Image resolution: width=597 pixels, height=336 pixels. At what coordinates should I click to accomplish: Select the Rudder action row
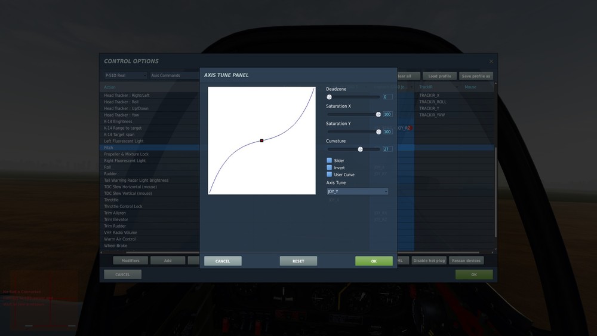(150, 173)
